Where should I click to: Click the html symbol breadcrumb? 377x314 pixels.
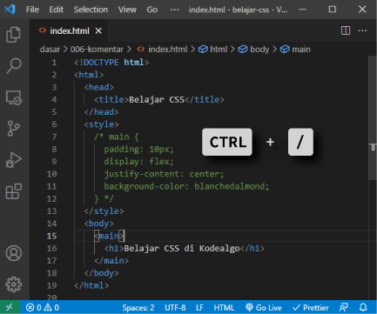click(213, 50)
